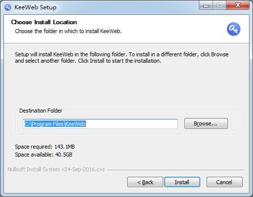Screen dimensions: 253x197
Task: Click the blue KeeWeb key logo in the header
Action: click(x=233, y=29)
